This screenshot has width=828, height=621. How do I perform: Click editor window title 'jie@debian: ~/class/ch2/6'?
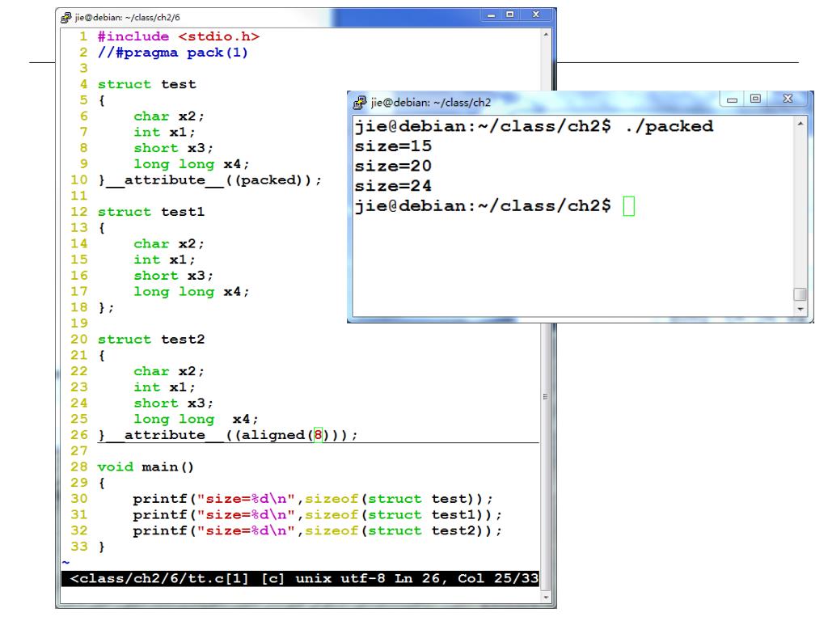coord(127,18)
